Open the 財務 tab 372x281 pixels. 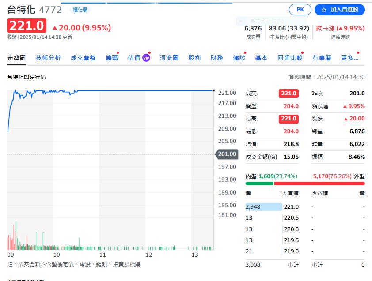217,58
